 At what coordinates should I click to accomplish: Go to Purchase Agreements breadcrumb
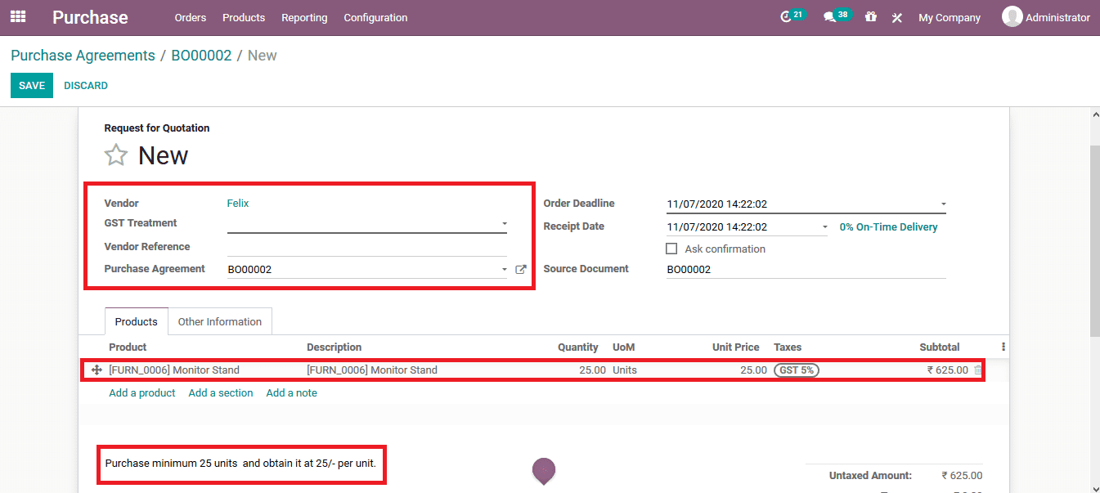[x=83, y=56]
